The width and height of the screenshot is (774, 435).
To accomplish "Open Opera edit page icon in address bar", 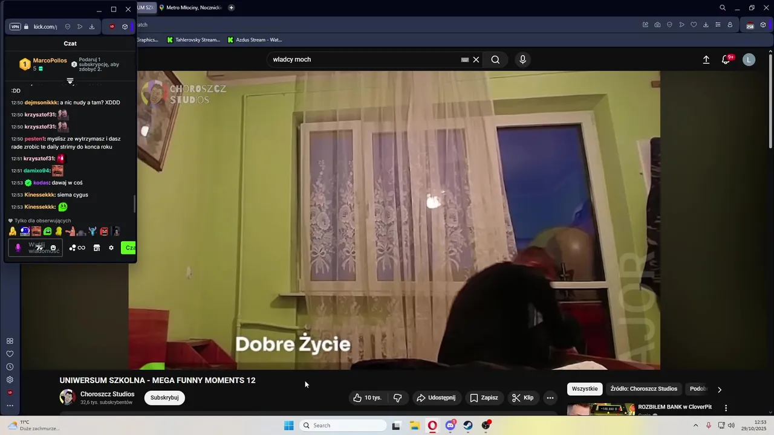I will [645, 25].
